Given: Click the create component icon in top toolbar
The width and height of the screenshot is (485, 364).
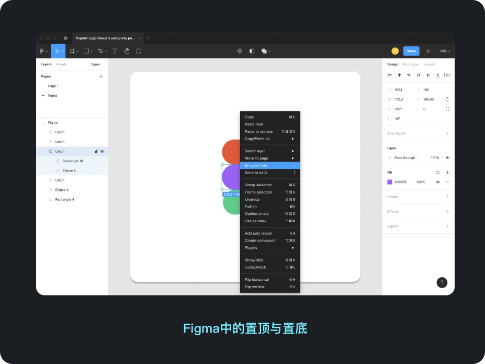Looking at the screenshot, I should click(240, 51).
